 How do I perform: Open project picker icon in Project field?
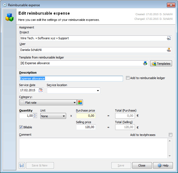click(x=169, y=38)
